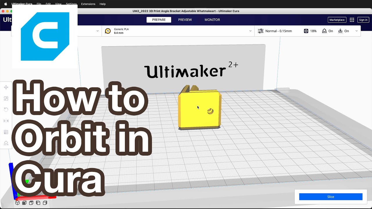Open the File menu
Viewport: 372px width, 209px height.
pos(39,4)
